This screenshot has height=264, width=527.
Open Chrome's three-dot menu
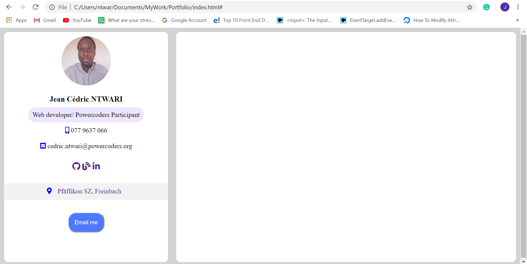(518, 7)
